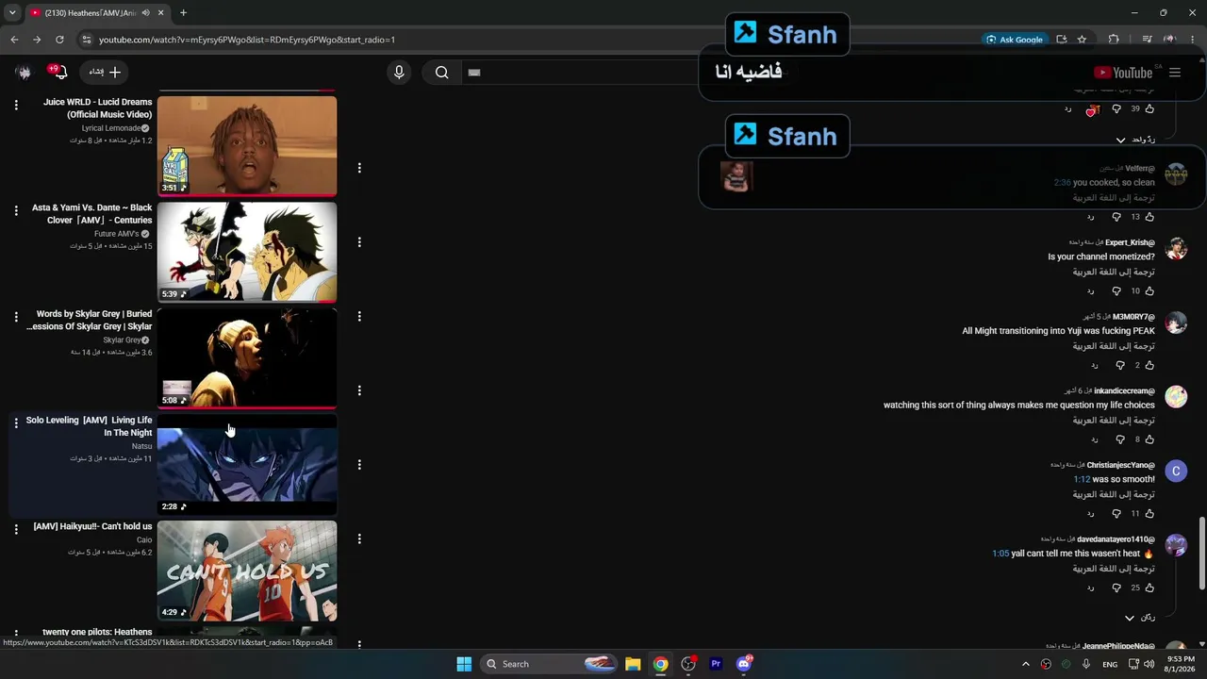Open Discord from the taskbar
The width and height of the screenshot is (1207, 679).
tap(744, 664)
